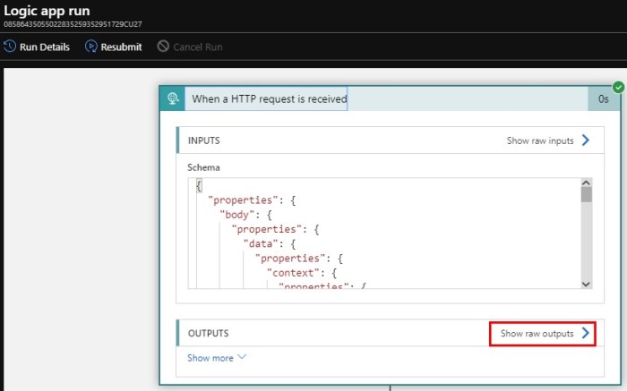Click the Logic app run ID text
The width and height of the screenshot is (627, 391).
point(73,24)
